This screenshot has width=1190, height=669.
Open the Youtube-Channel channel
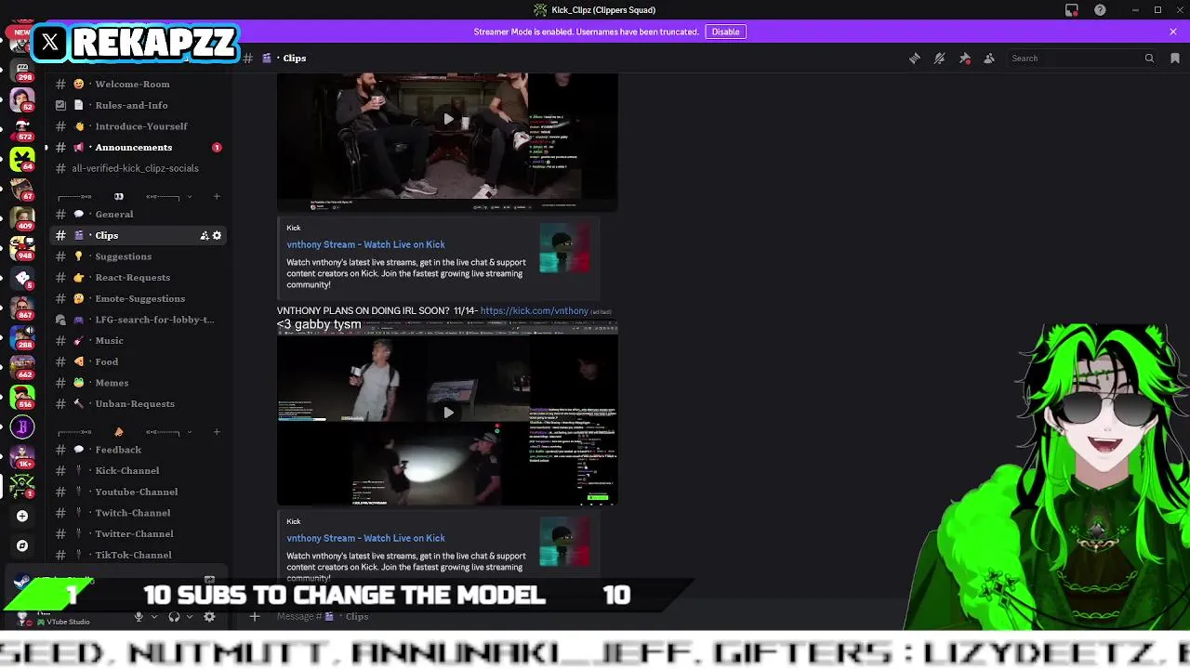point(138,492)
